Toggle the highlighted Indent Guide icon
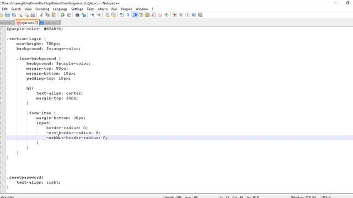The height and width of the screenshot is (198, 353). 135,15
